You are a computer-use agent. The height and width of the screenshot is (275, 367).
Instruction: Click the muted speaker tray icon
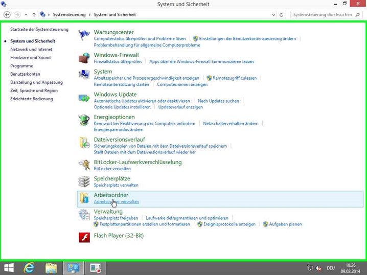[x=318, y=268]
